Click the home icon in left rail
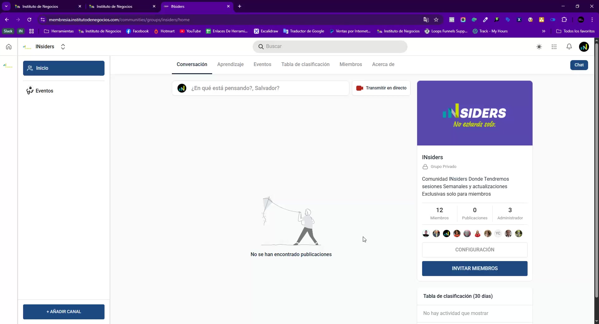The width and height of the screenshot is (599, 324). point(9,47)
